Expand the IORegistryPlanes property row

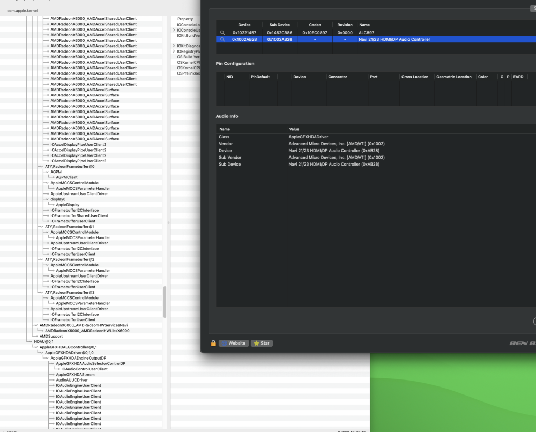click(x=174, y=51)
